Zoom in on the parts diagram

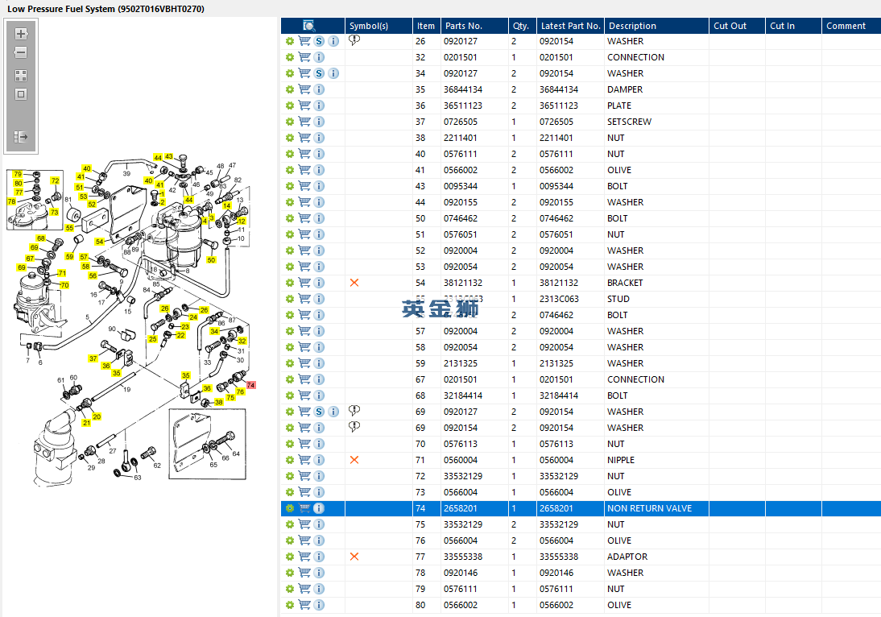(x=21, y=34)
